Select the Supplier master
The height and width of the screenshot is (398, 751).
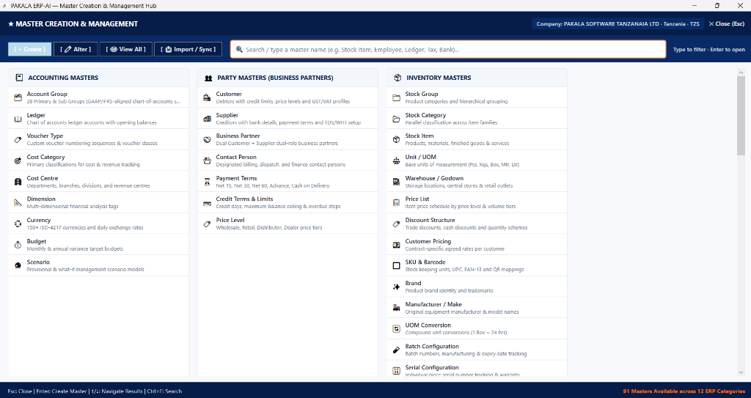(x=287, y=118)
